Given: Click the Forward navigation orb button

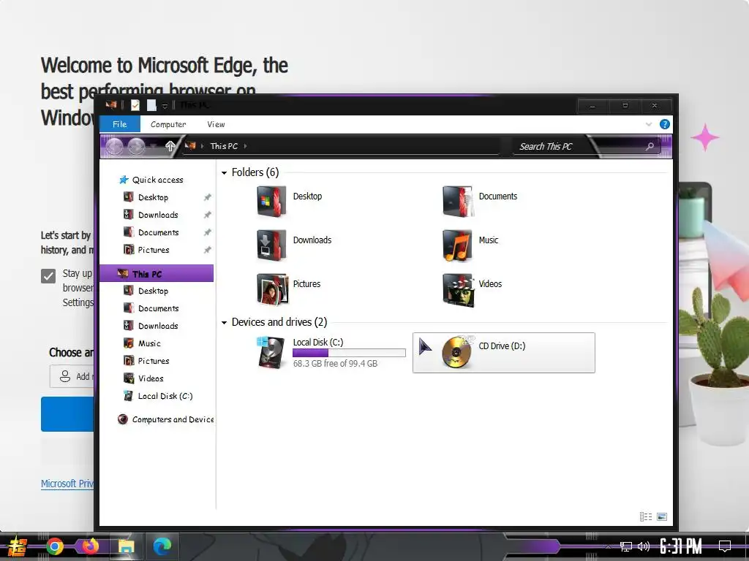Looking at the screenshot, I should (136, 146).
